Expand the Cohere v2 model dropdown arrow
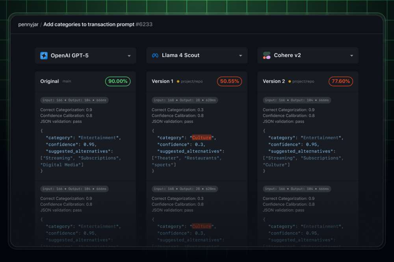 point(351,56)
